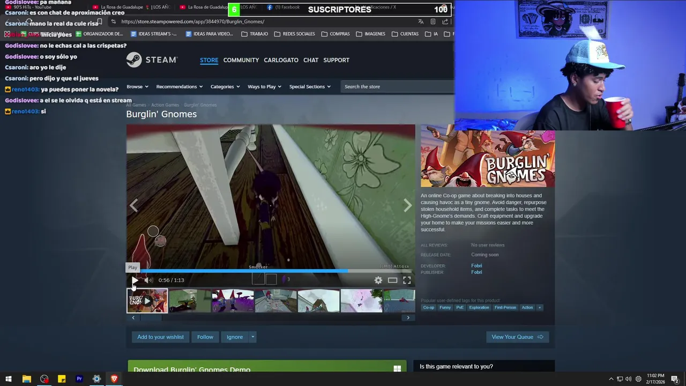Switch to Brave browser in taskbar
The width and height of the screenshot is (686, 386).
click(114, 379)
